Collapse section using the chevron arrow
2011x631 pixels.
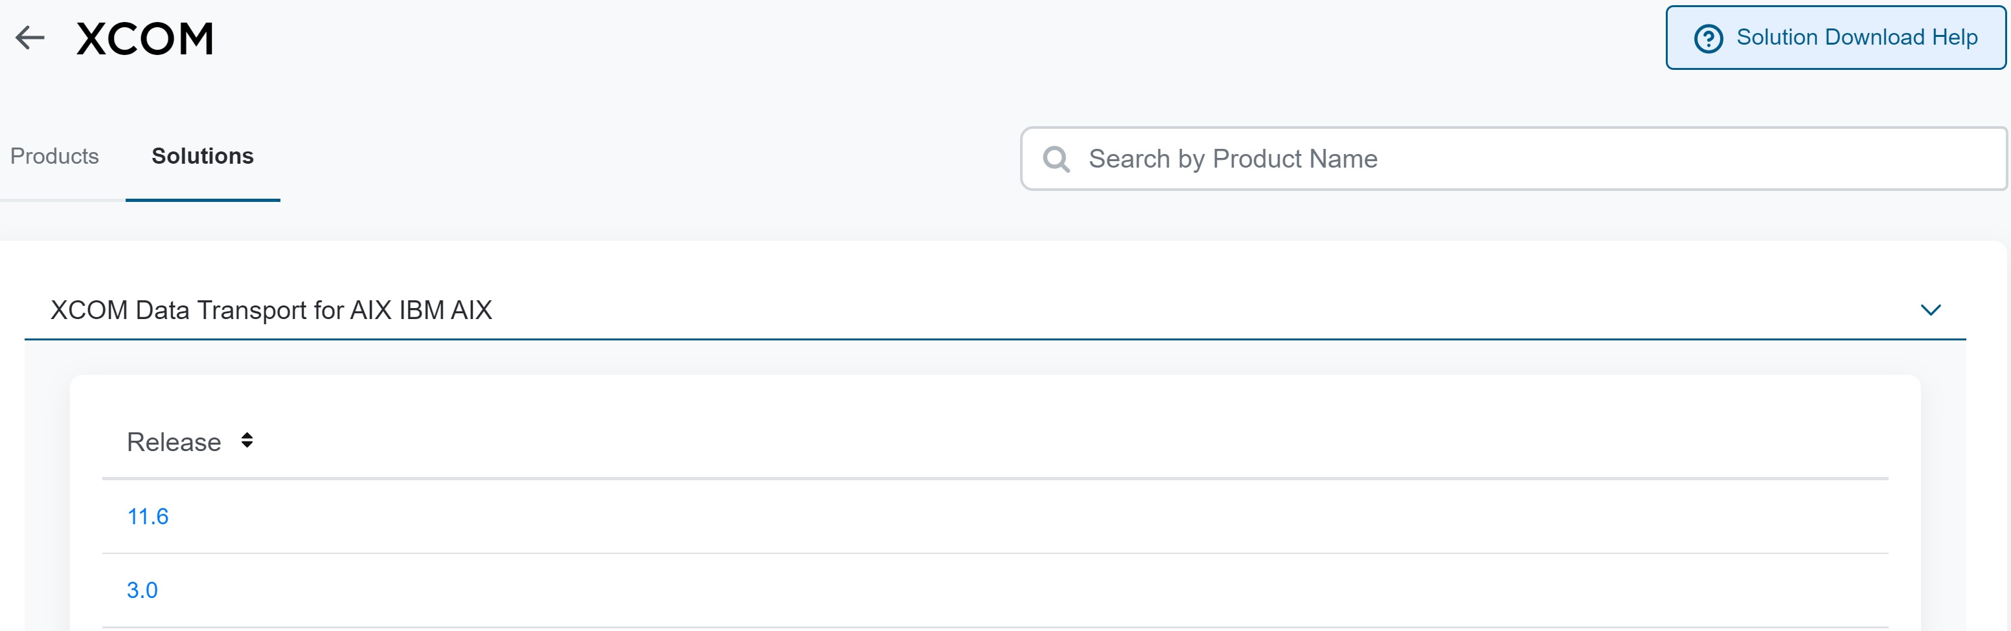(x=1930, y=311)
